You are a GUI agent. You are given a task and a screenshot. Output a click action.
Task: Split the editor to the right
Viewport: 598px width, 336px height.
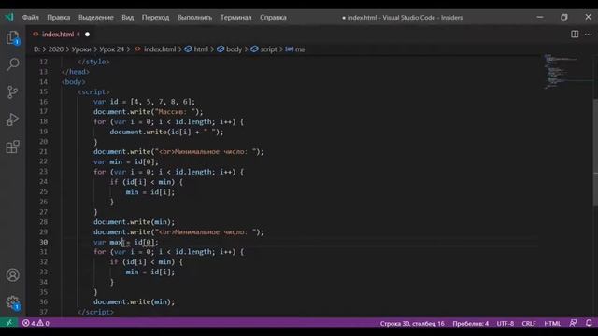coord(575,35)
